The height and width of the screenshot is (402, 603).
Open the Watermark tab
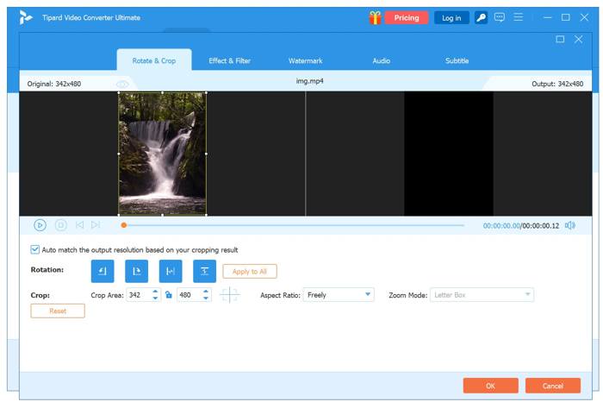[x=305, y=60]
